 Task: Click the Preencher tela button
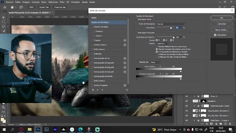point(60,7)
